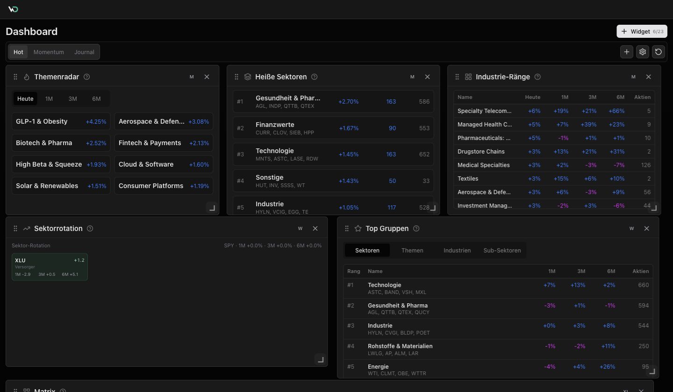
Task: Show help info for Sektorrotation
Action: [90, 228]
